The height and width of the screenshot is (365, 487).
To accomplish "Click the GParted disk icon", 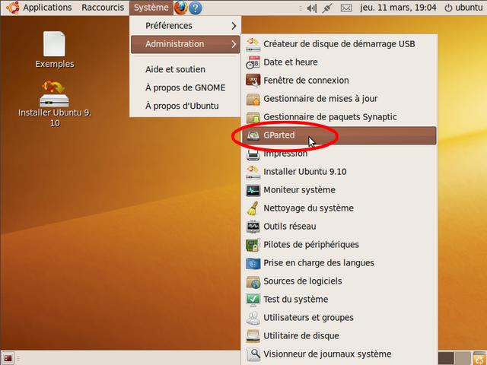I will coord(253,135).
